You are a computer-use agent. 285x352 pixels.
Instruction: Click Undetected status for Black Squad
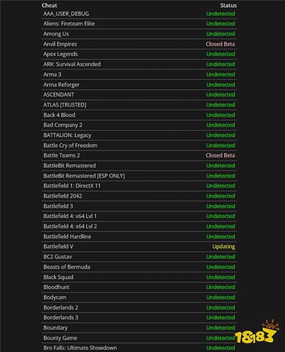click(220, 277)
